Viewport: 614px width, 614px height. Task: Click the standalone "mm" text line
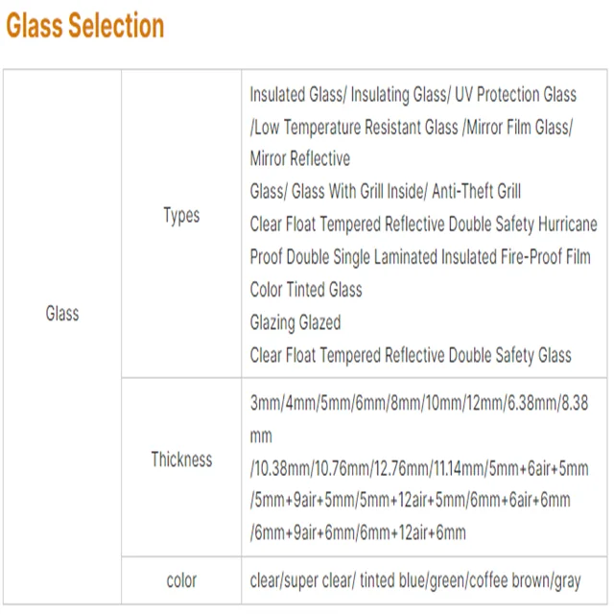[x=262, y=437]
